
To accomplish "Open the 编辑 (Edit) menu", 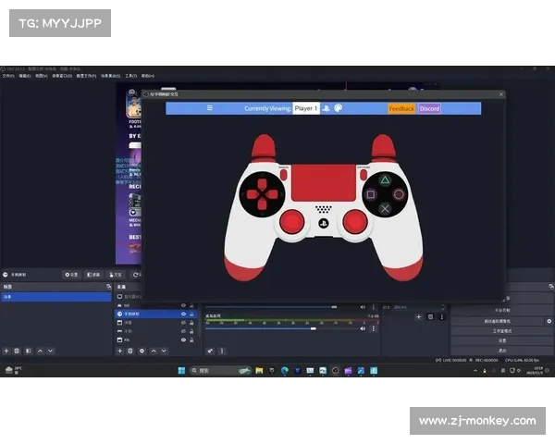I will click(x=25, y=76).
